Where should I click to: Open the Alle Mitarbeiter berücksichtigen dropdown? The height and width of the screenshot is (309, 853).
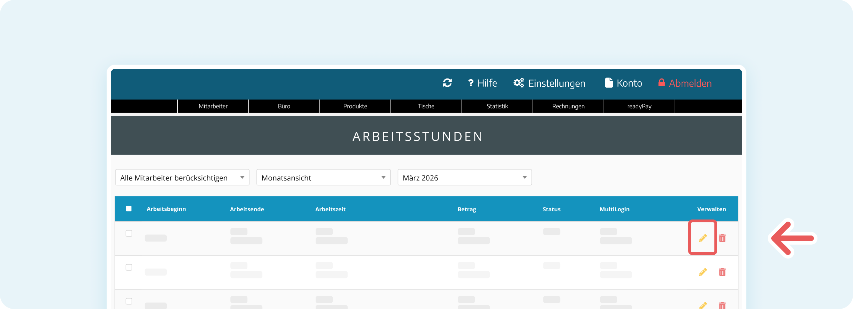(x=182, y=178)
